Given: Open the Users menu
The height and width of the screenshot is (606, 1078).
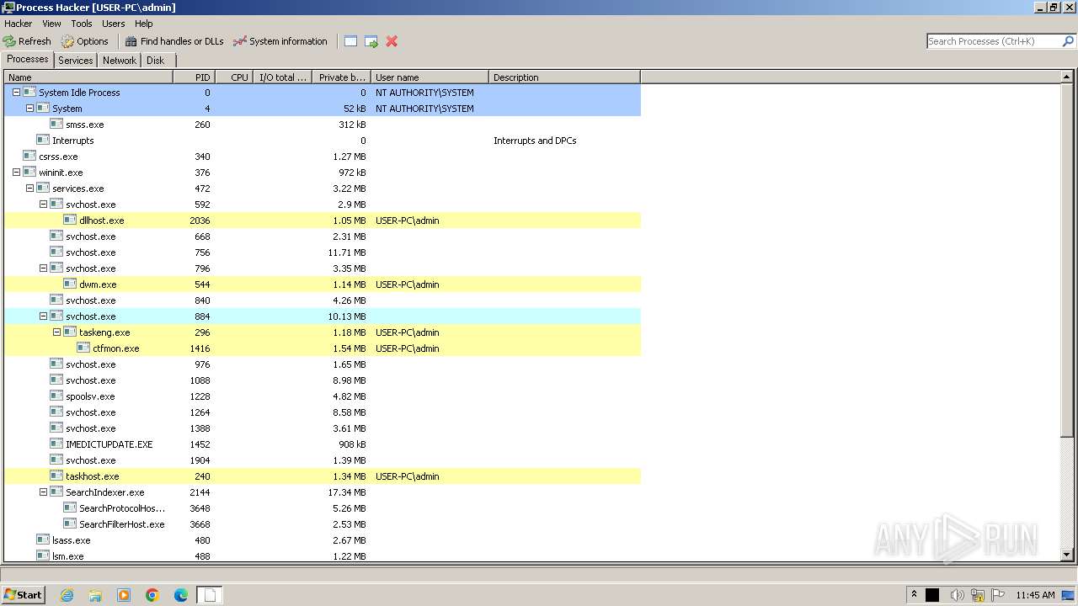Looking at the screenshot, I should point(113,24).
